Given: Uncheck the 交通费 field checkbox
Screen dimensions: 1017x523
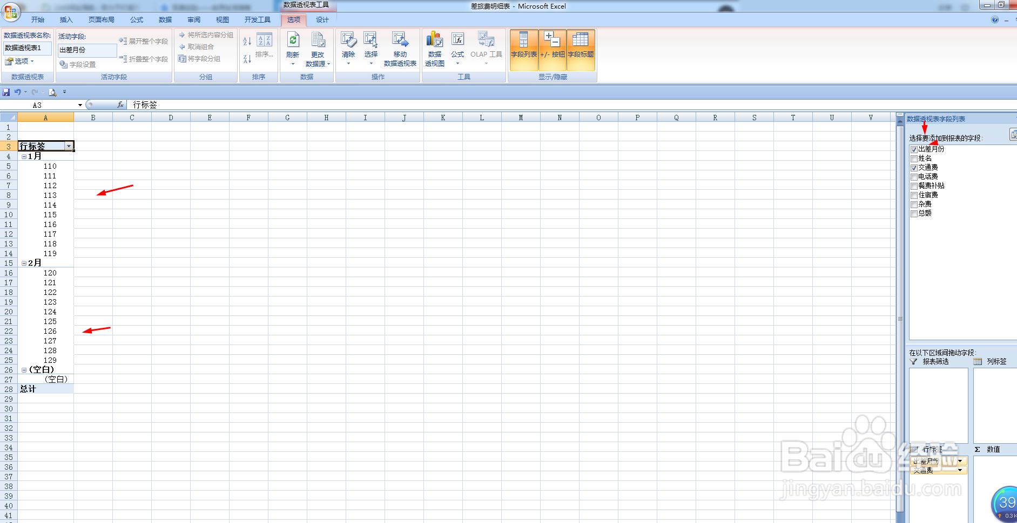Looking at the screenshot, I should [914, 168].
